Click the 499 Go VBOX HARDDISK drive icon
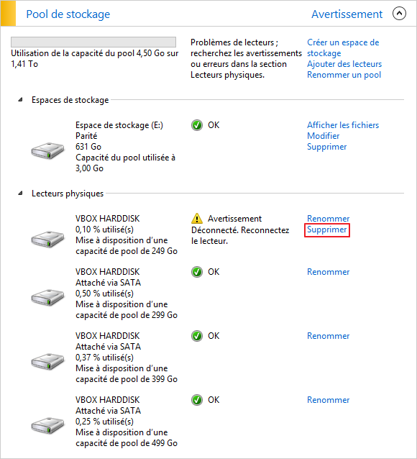 coord(47,425)
